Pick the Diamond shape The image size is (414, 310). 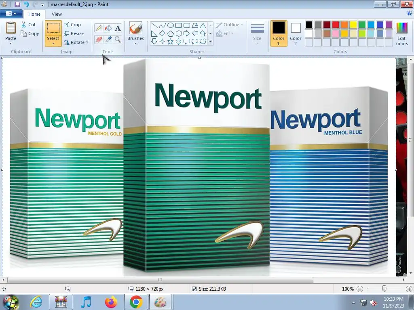click(163, 34)
